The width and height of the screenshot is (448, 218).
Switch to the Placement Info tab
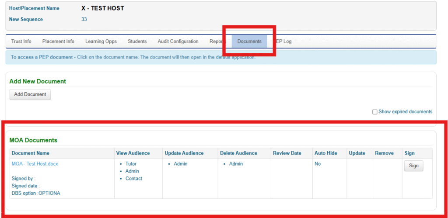pos(58,42)
